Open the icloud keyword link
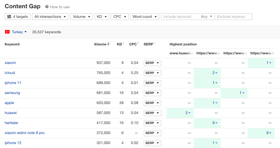 pos(10,73)
